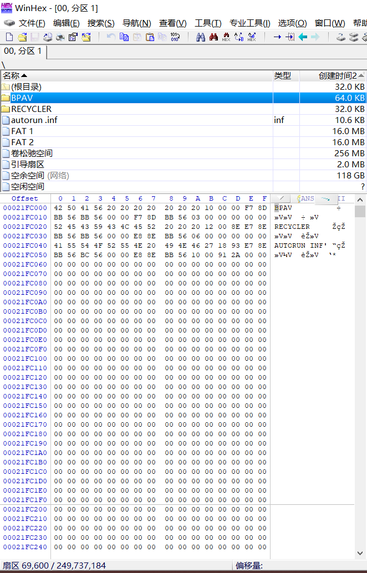This screenshot has height=573, width=367.
Task: Open the 导航(N) menu
Action: (x=136, y=23)
